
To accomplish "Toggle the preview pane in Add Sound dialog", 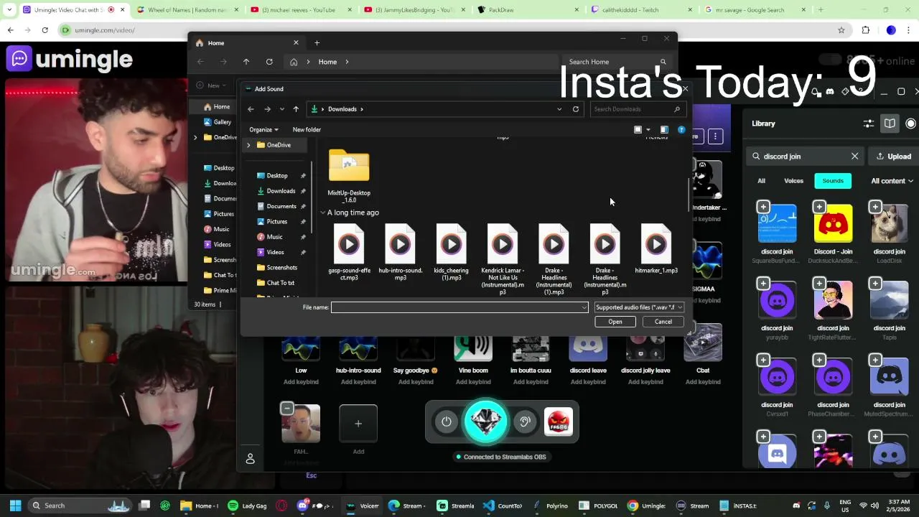I will (664, 130).
